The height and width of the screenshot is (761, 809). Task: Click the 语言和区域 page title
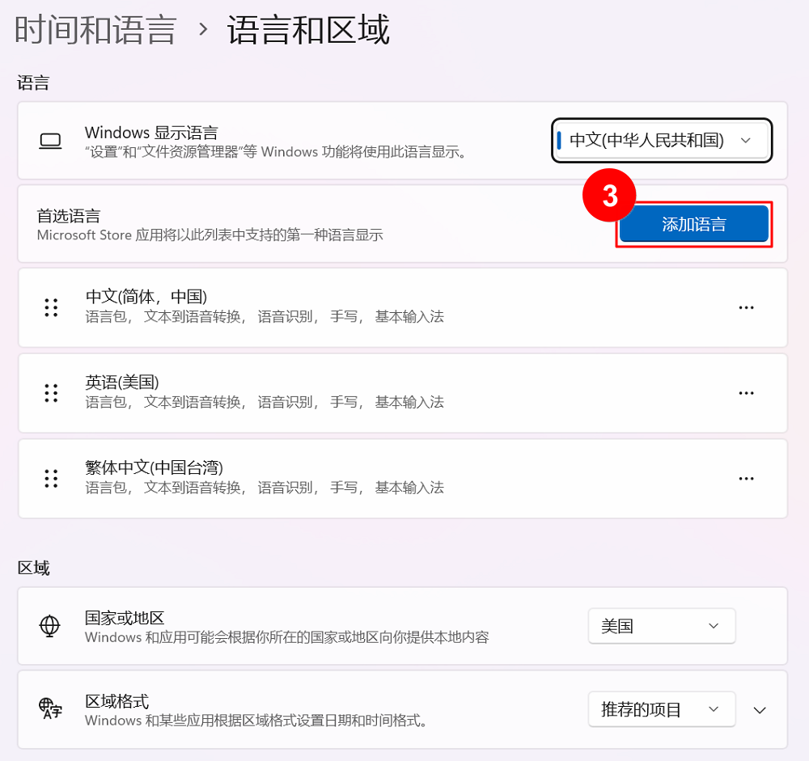click(x=308, y=30)
